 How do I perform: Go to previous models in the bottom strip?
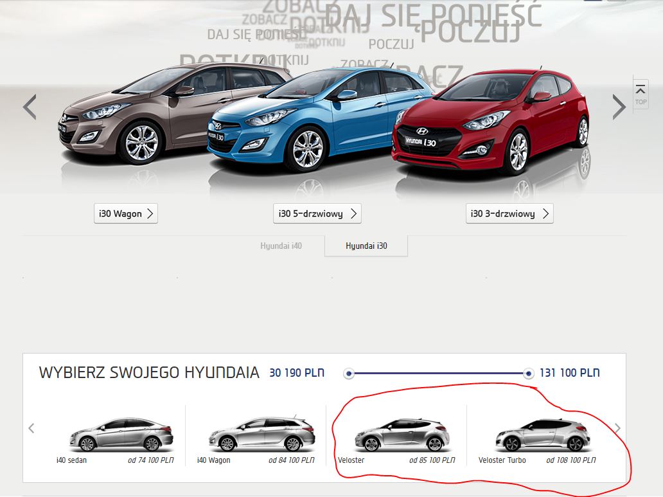click(x=31, y=428)
